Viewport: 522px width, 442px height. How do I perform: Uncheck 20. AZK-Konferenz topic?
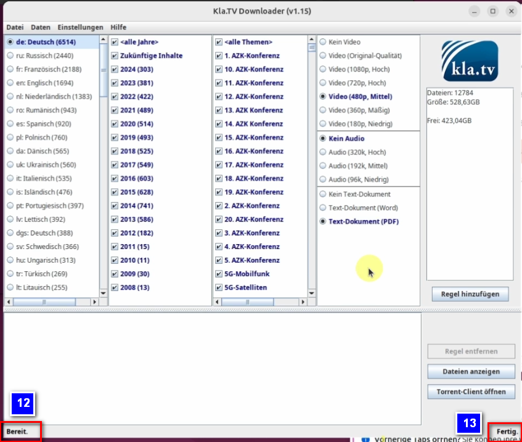(x=219, y=219)
